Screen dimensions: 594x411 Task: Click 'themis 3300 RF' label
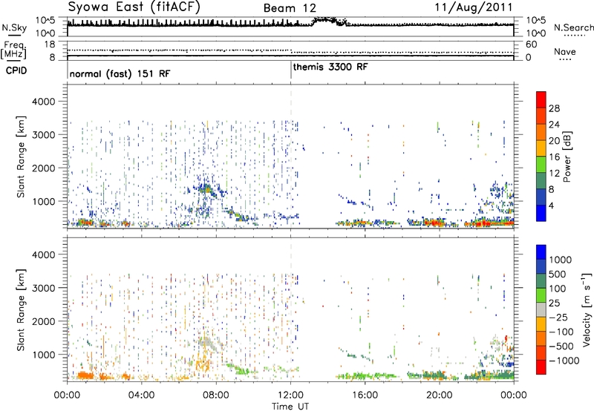(330, 67)
